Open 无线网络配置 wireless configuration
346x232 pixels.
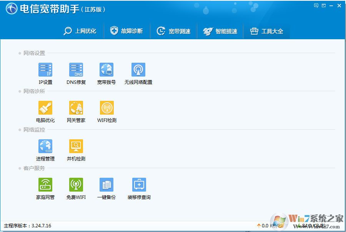click(x=138, y=73)
